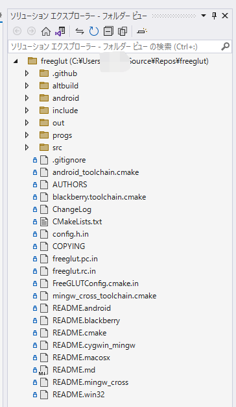Image resolution: width=236 pixels, height=407 pixels.
Task: Click the Home icon in toolbar
Action: pos(46,31)
